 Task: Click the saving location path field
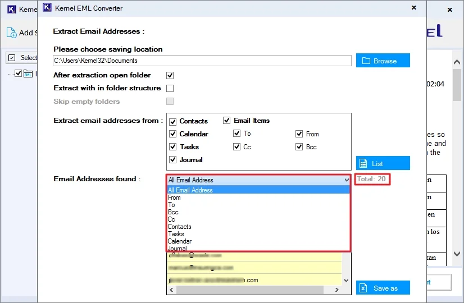point(202,61)
